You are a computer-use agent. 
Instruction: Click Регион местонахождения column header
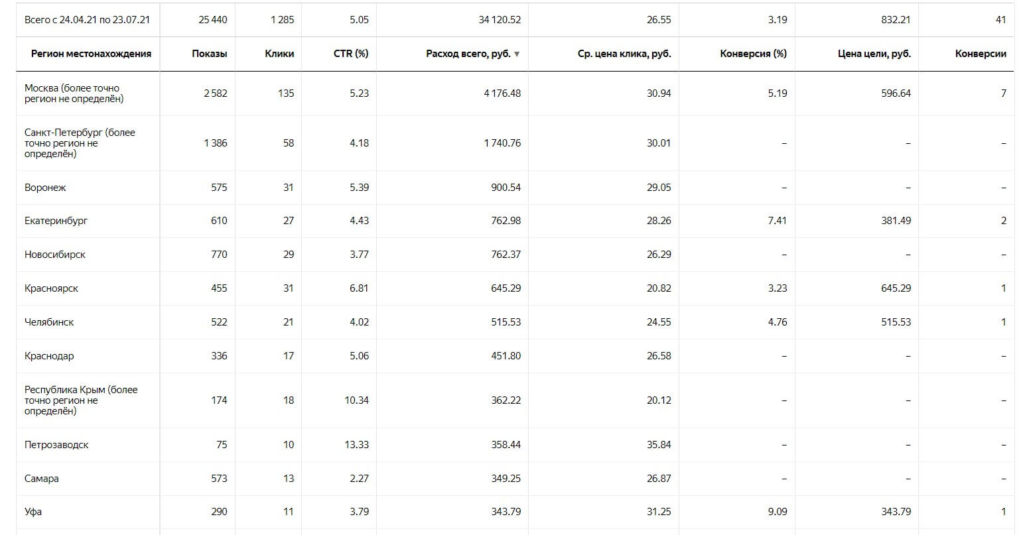coord(91,54)
